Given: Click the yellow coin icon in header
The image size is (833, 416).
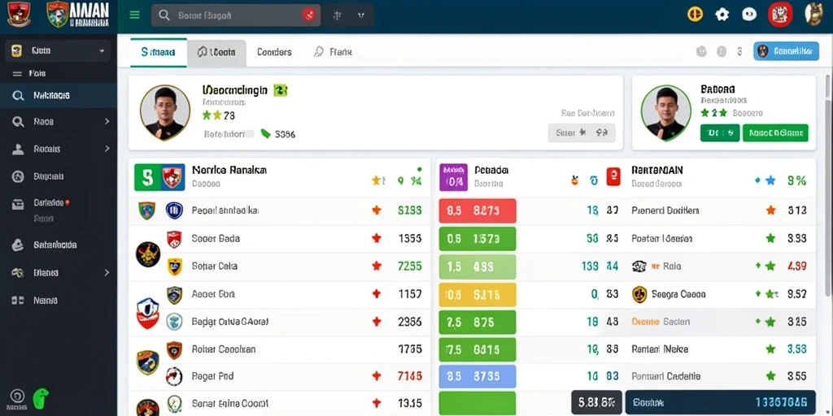Looking at the screenshot, I should tap(695, 14).
